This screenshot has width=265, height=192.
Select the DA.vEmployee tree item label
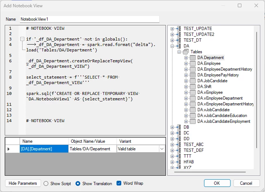tap(210, 92)
